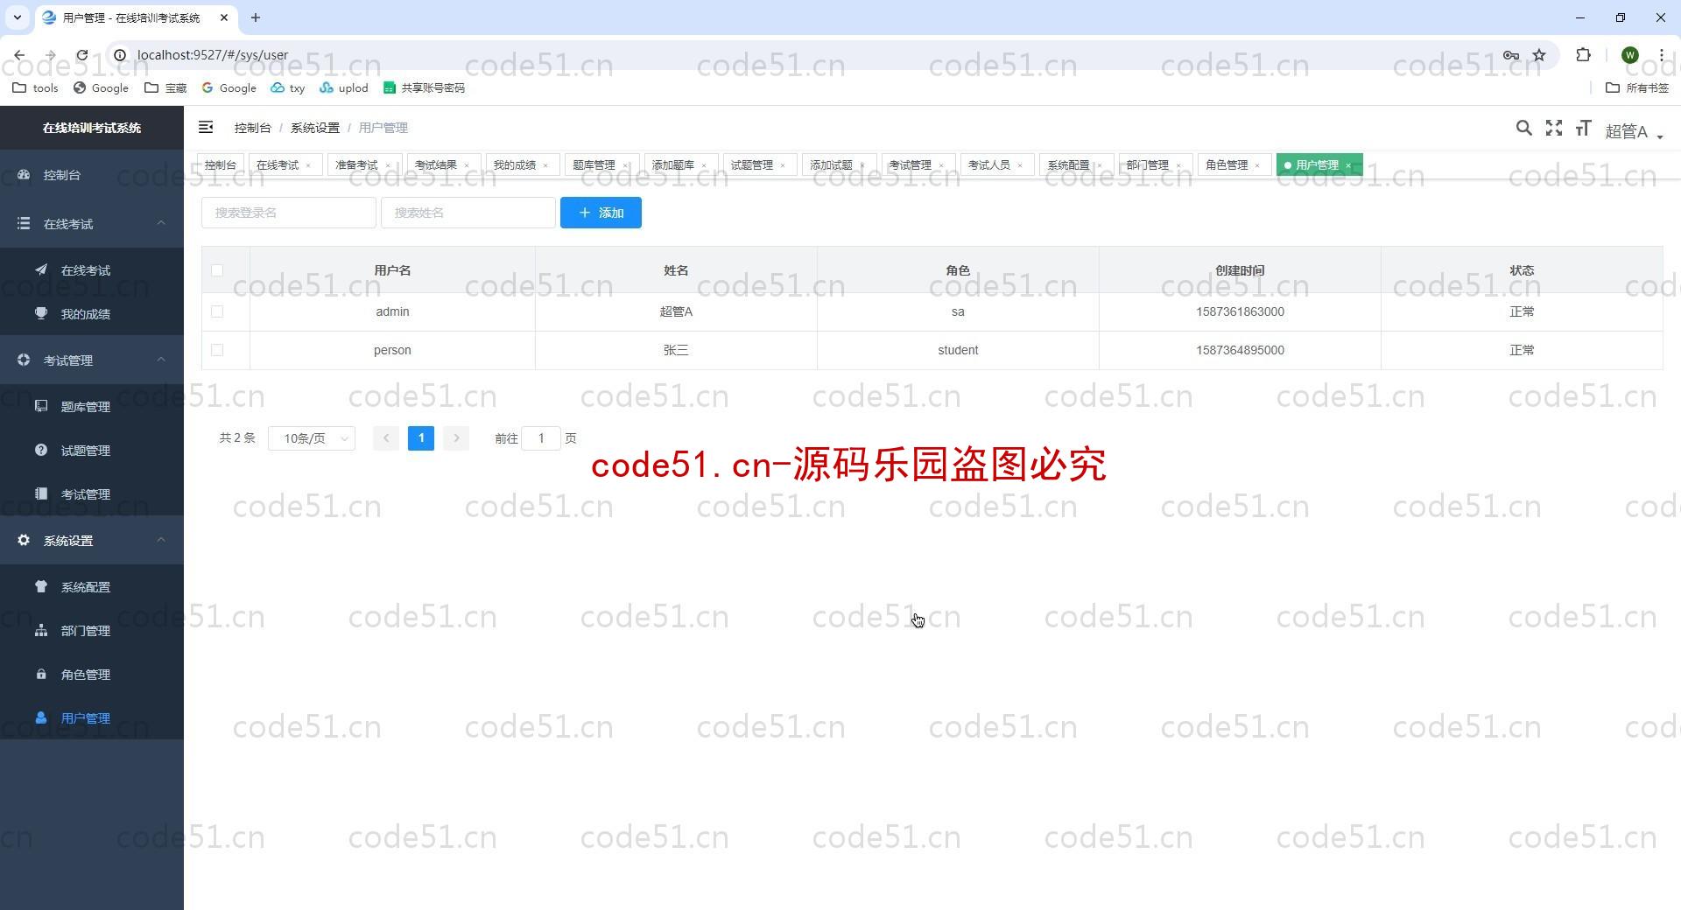
Task: Click the 创建时间 column header
Action: [x=1240, y=270]
